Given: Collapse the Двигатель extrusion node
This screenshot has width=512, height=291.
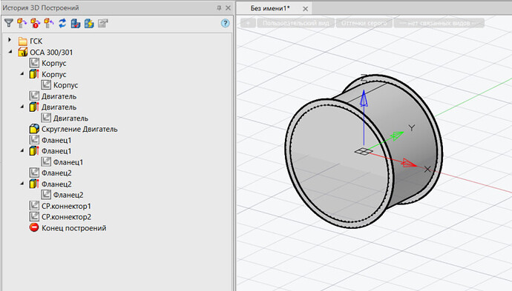Looking at the screenshot, I should pos(22,107).
